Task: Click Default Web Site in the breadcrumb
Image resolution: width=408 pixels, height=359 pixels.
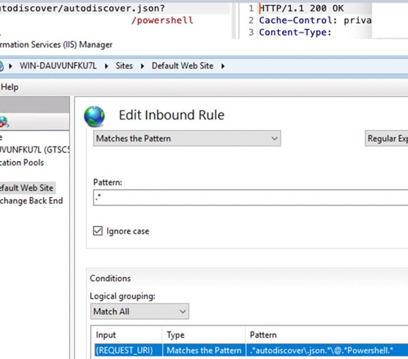Action: point(182,66)
